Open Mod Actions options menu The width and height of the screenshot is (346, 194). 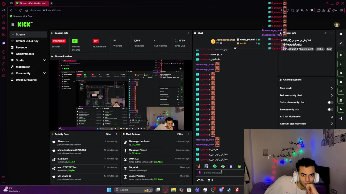coord(188,134)
